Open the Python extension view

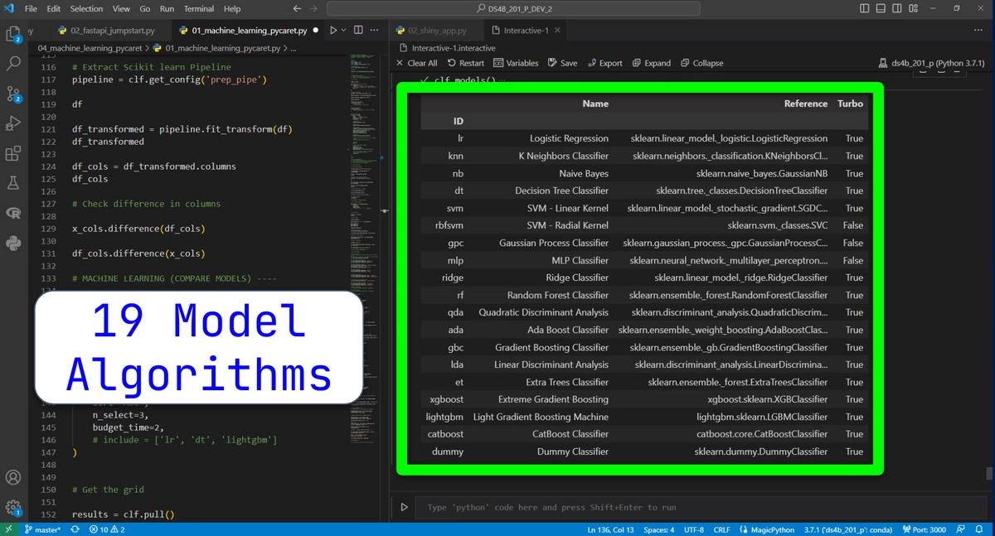coord(13,243)
